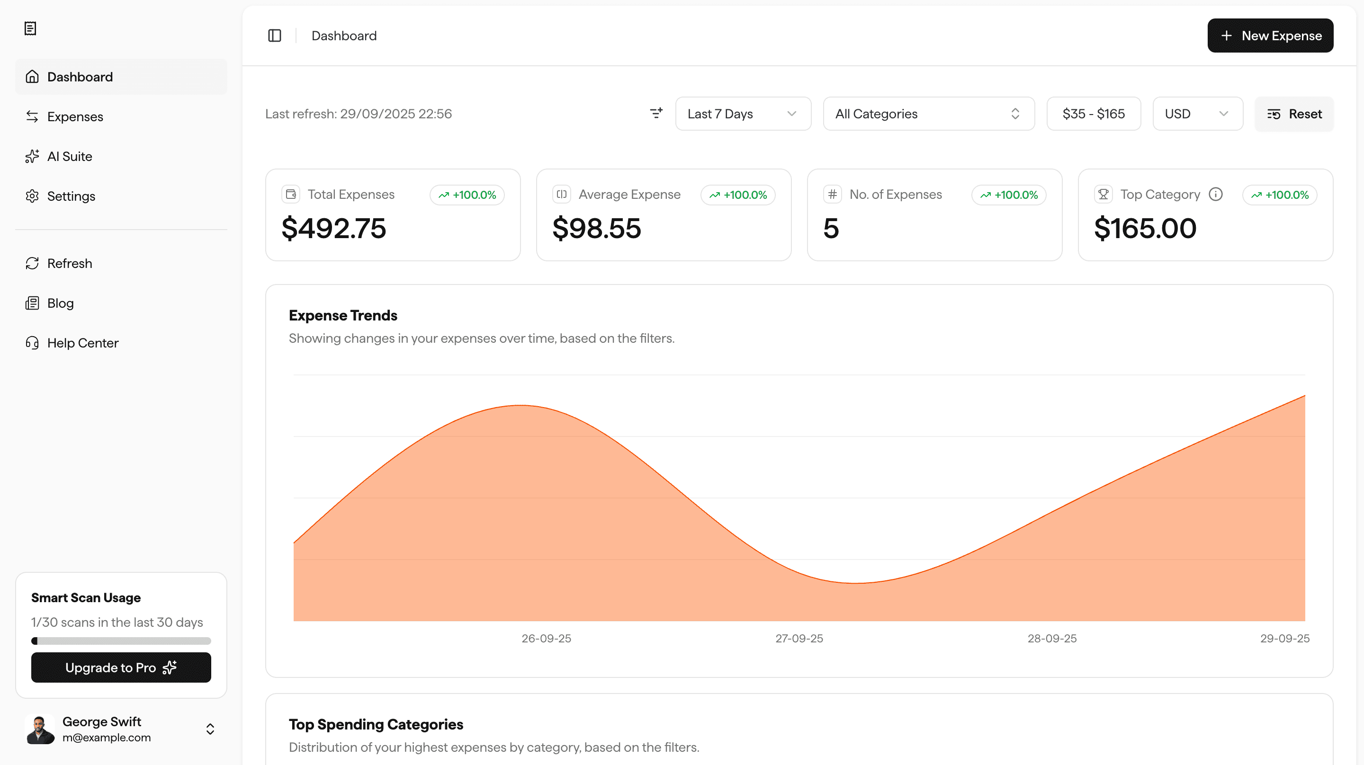
Task: Click the Total Expenses wallet icon
Action: point(291,194)
